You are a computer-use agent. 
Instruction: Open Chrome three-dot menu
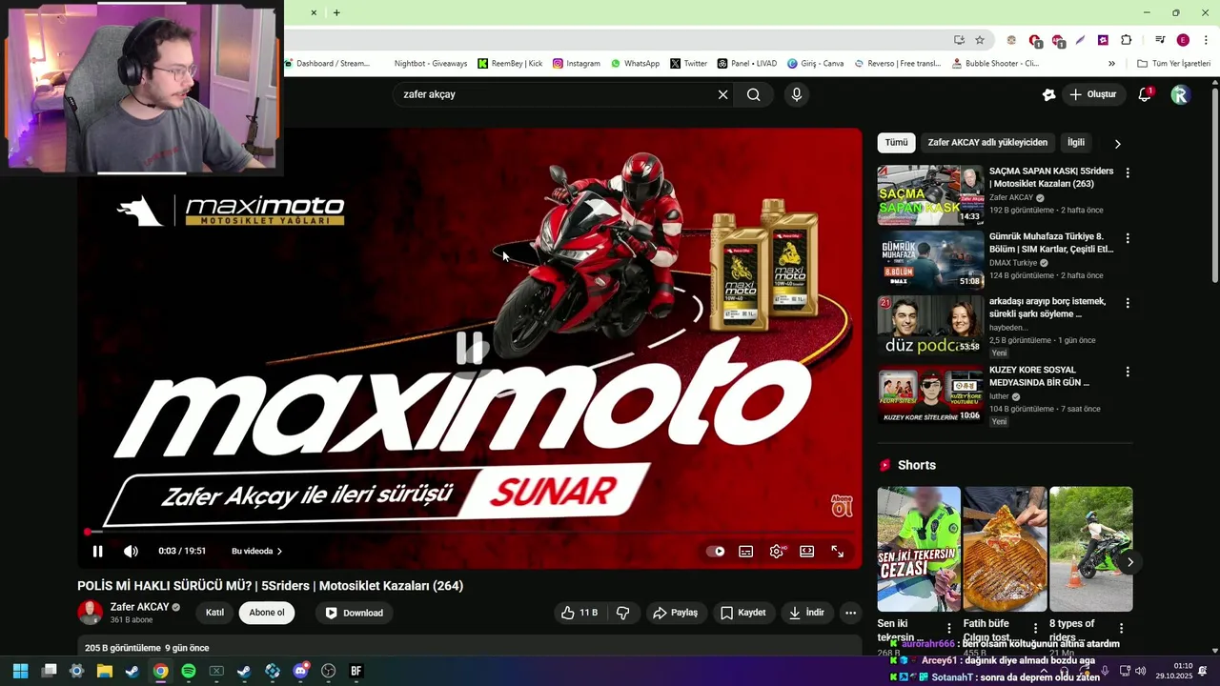pyautogui.click(x=1206, y=40)
